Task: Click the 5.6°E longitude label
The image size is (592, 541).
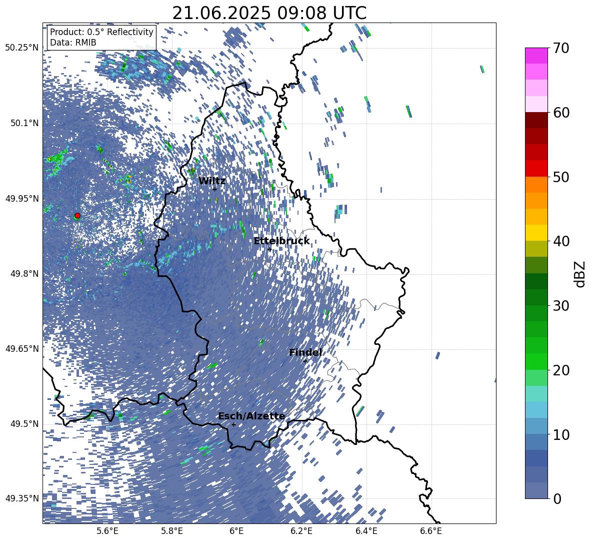Action: pyautogui.click(x=107, y=531)
